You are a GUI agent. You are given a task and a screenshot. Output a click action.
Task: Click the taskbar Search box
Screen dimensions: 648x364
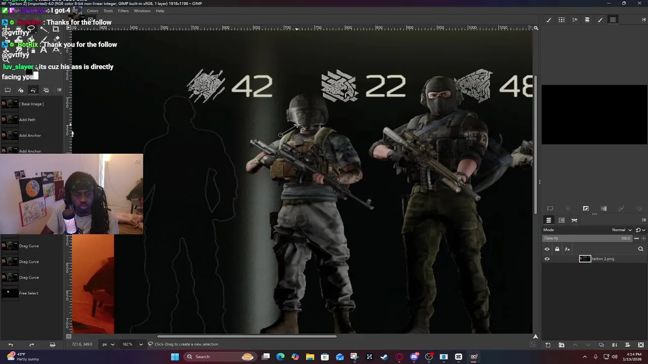point(219,356)
